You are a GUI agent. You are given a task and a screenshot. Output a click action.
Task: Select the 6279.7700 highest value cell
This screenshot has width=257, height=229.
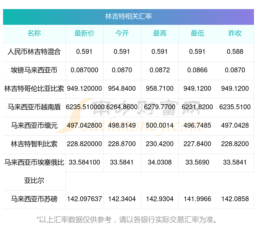160,107
